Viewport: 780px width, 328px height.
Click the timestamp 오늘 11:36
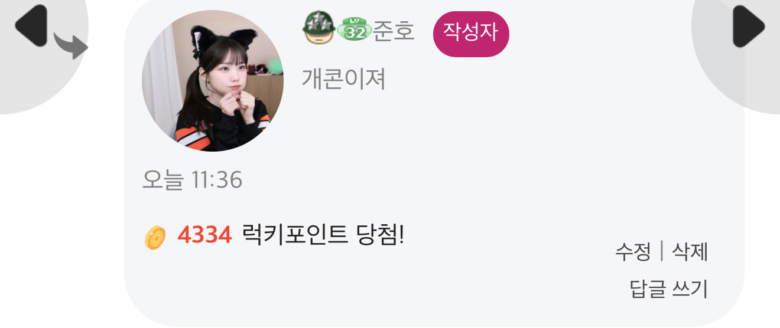(x=193, y=179)
